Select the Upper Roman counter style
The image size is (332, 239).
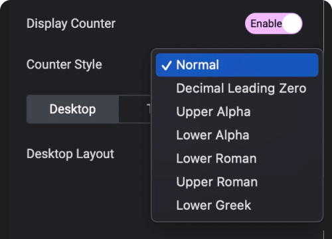(x=237, y=182)
